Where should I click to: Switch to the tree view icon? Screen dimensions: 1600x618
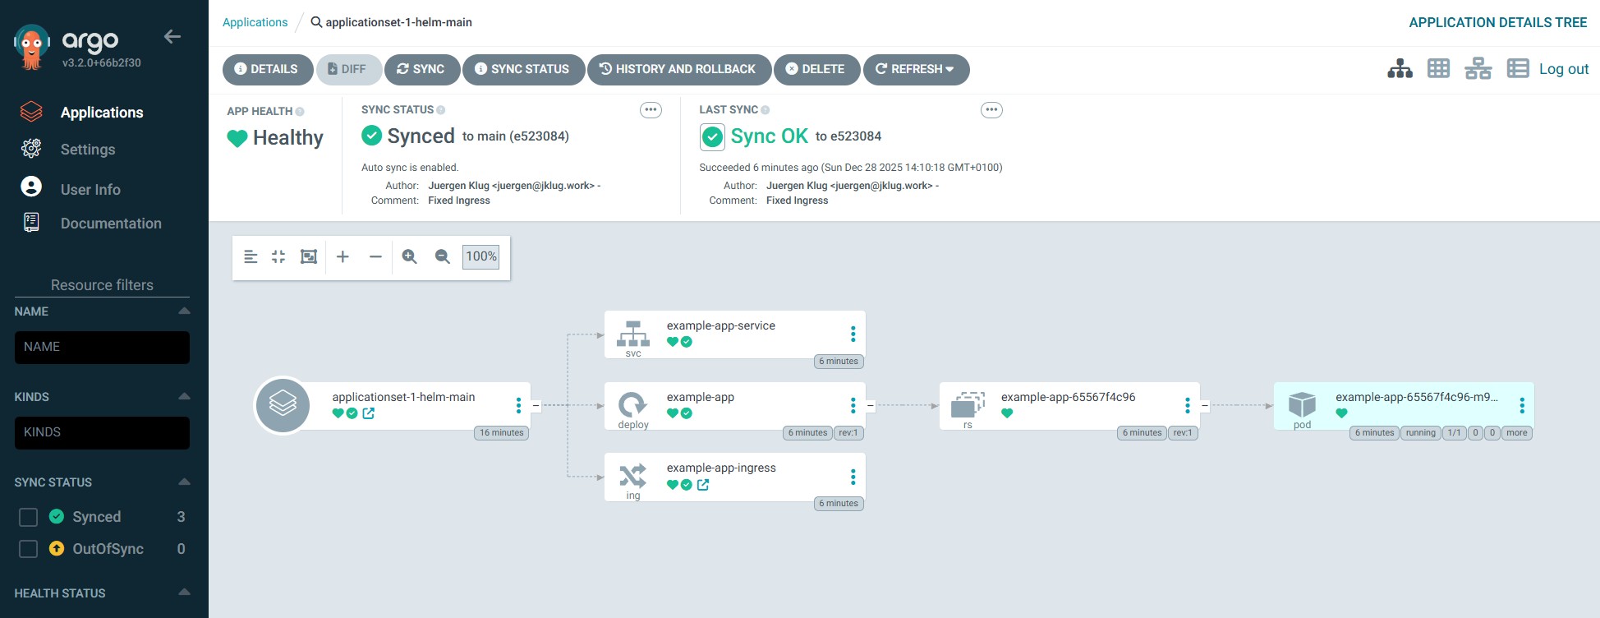click(1400, 69)
